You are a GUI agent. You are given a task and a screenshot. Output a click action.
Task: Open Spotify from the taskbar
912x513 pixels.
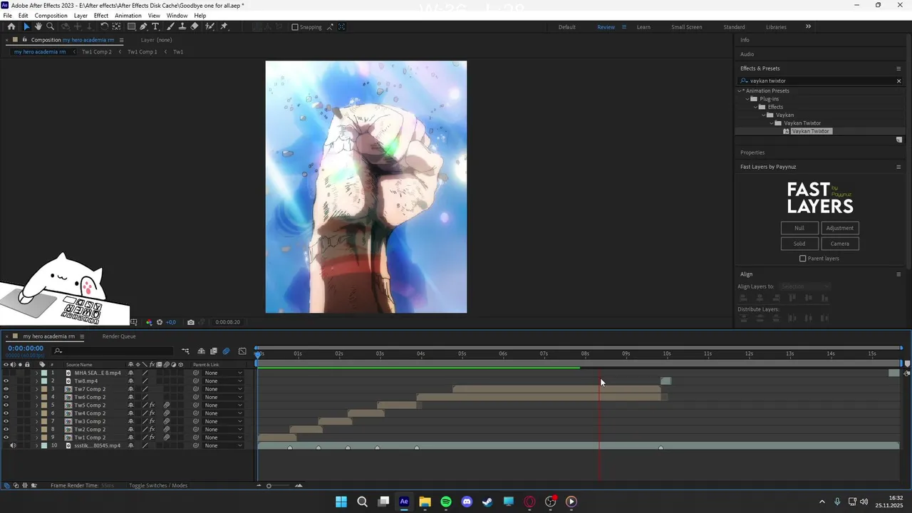click(446, 502)
